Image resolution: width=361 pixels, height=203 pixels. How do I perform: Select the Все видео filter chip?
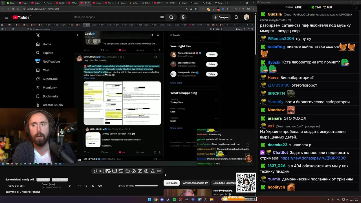171,183
